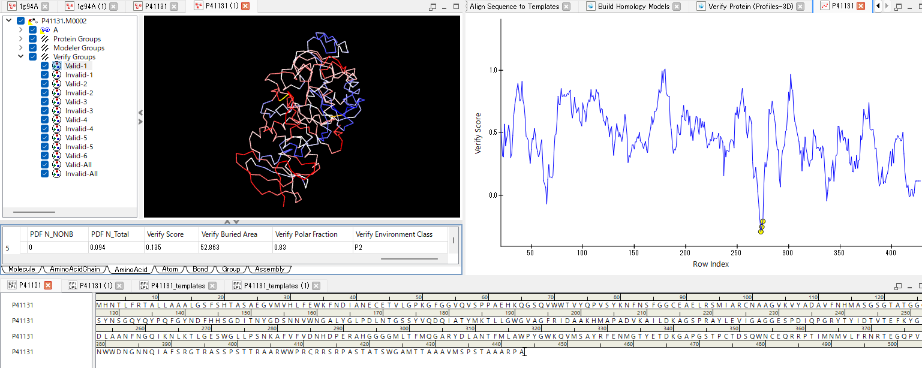
Task: Close the 1g94A (1) tab
Action: pos(113,7)
